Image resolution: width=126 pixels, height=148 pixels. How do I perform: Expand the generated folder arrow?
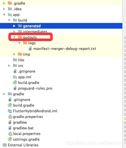click(14, 26)
